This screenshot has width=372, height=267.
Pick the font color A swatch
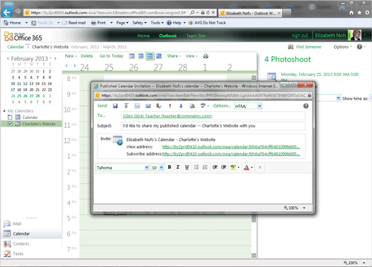246,168
